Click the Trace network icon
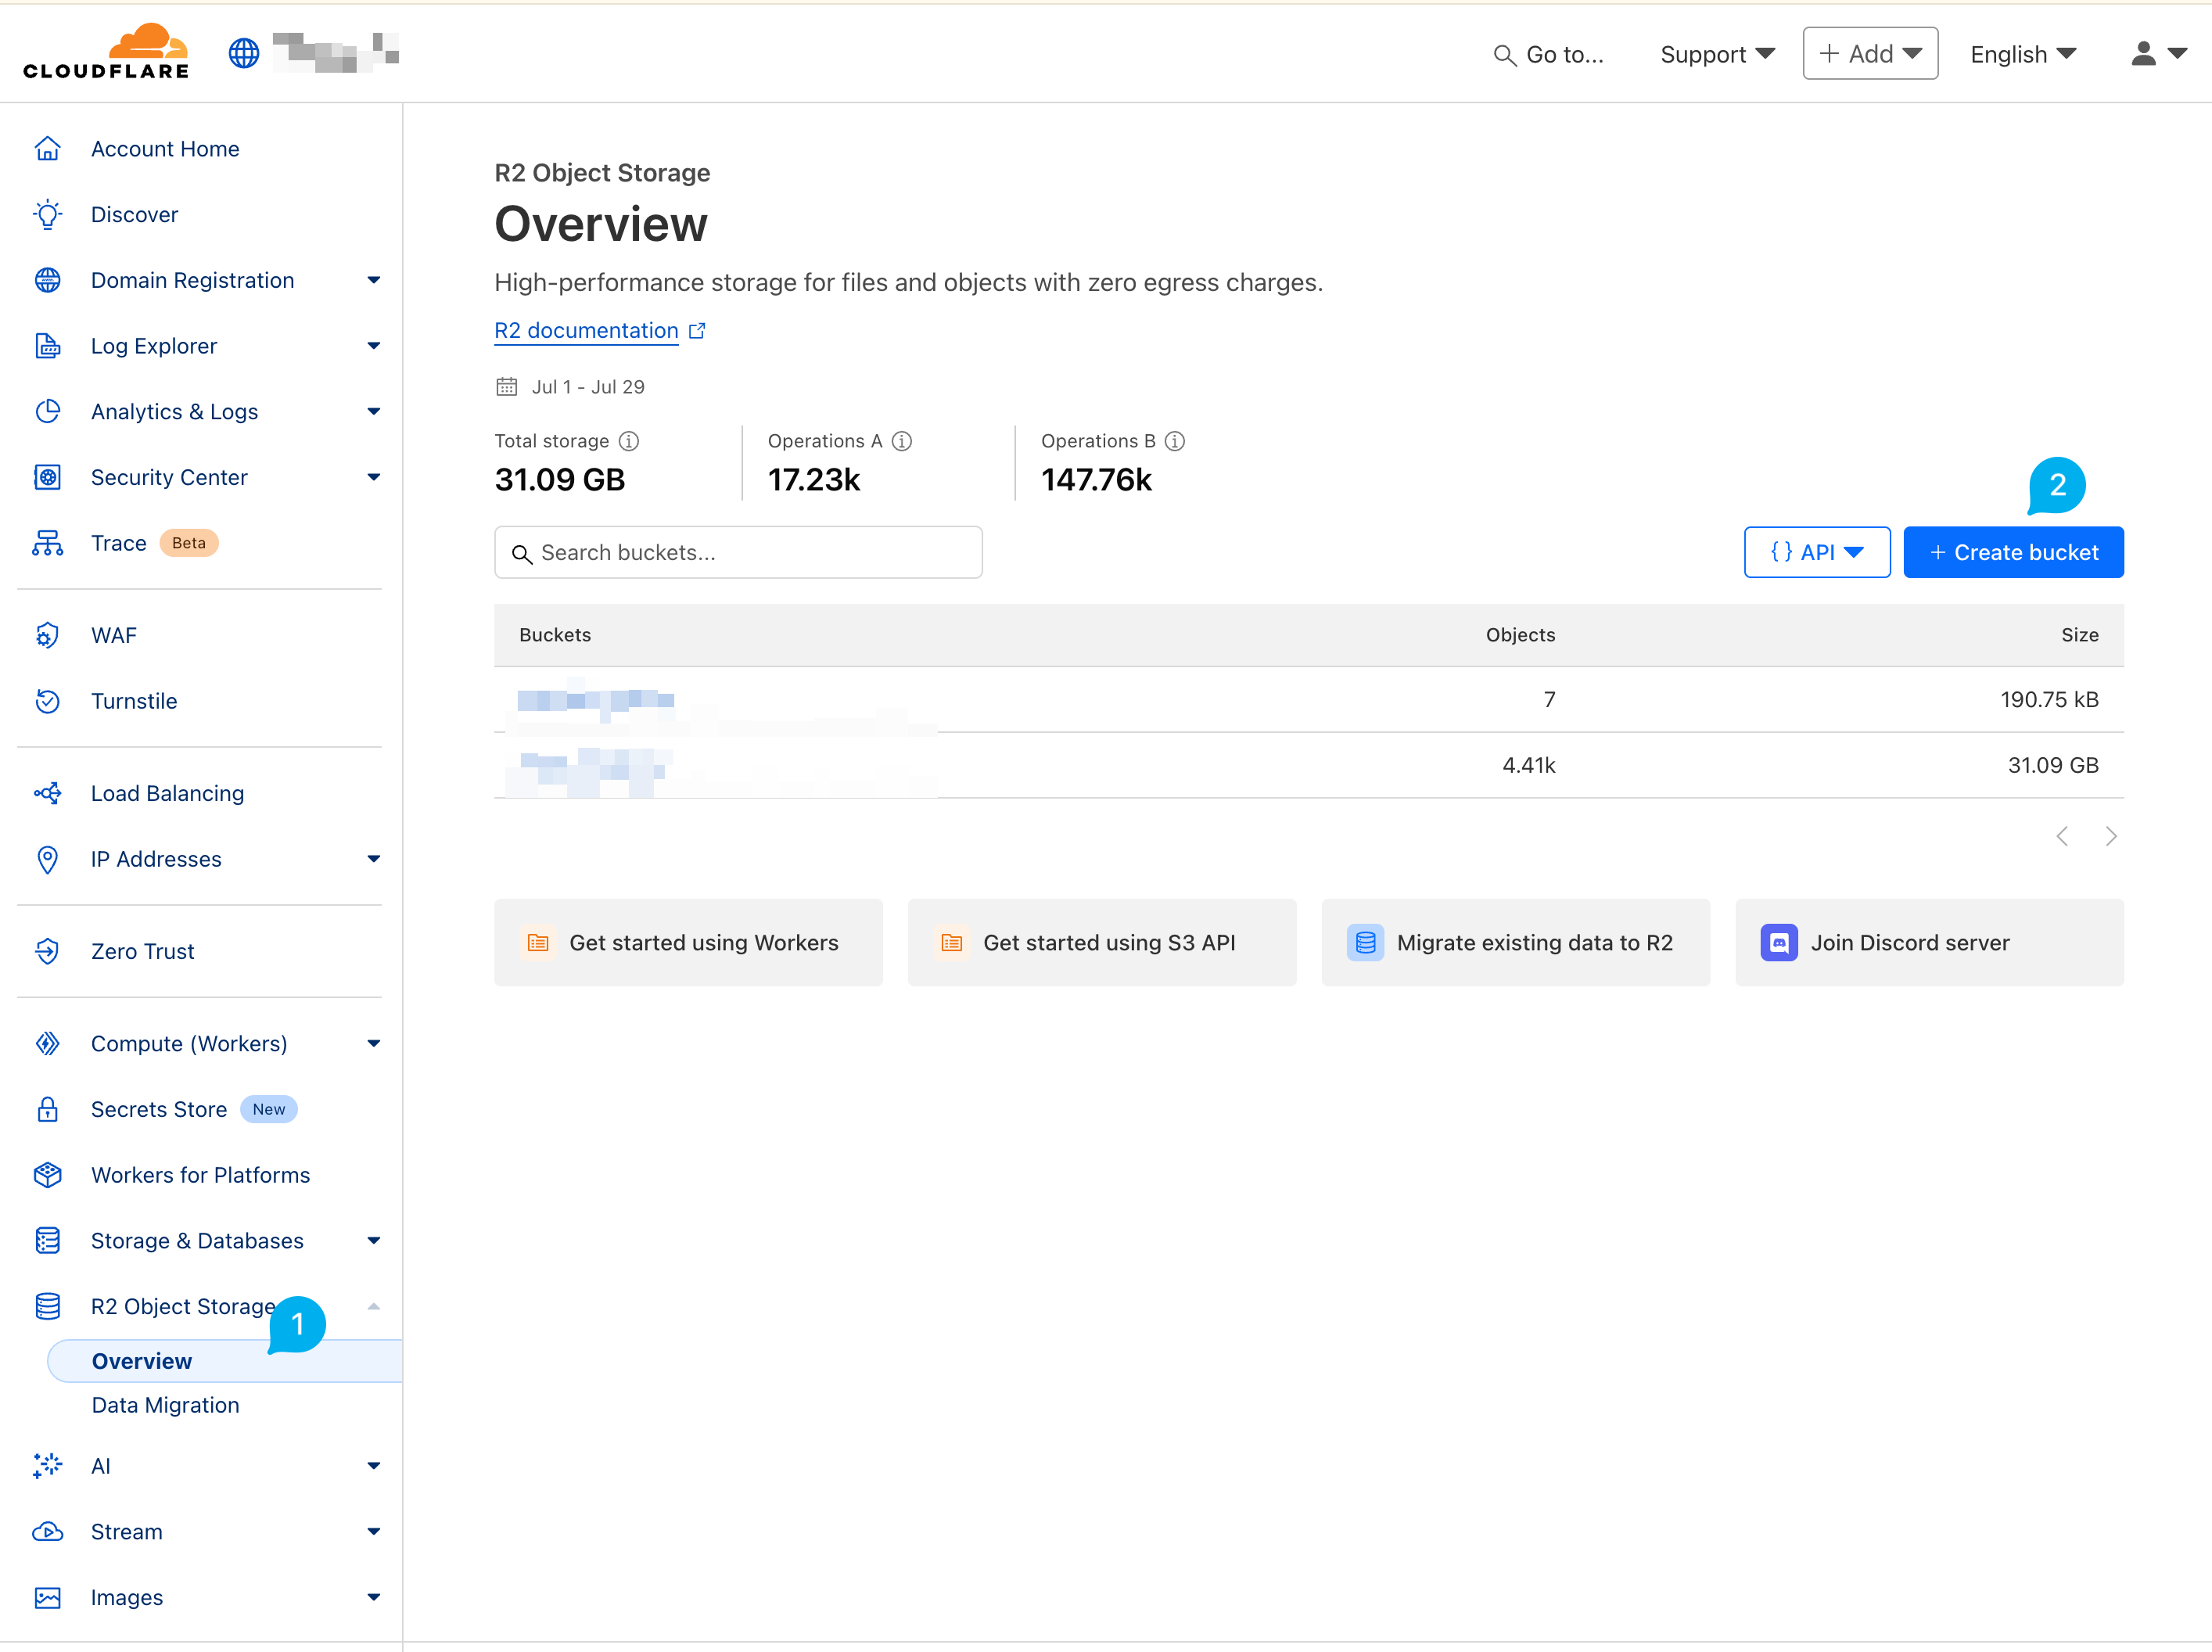Viewport: 2212px width, 1652px height. (x=47, y=543)
